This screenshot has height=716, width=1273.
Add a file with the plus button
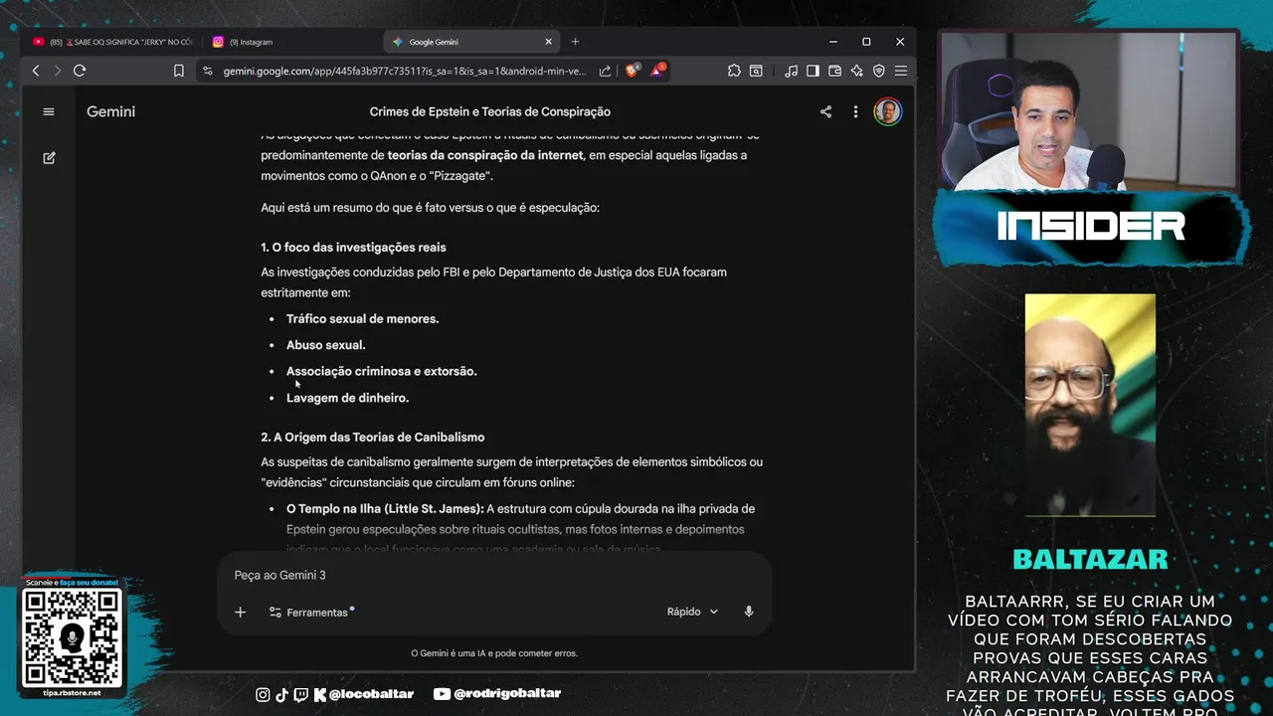240,612
